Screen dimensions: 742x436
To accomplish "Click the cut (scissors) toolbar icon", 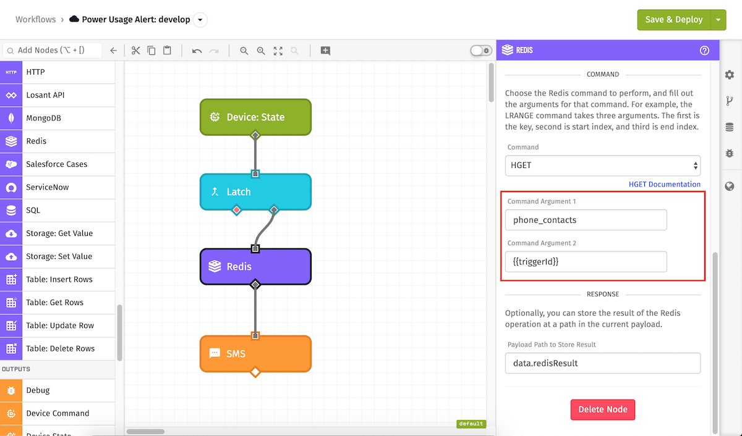I will 136,51.
